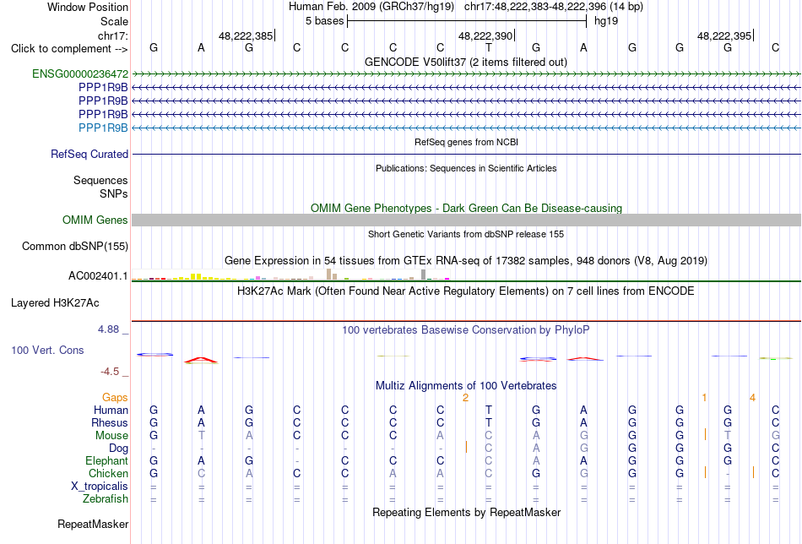This screenshot has height=544, width=802.
Task: Click the Human Feb. 2009 (GRCh37/hg19) assembly text
Action: [371, 7]
